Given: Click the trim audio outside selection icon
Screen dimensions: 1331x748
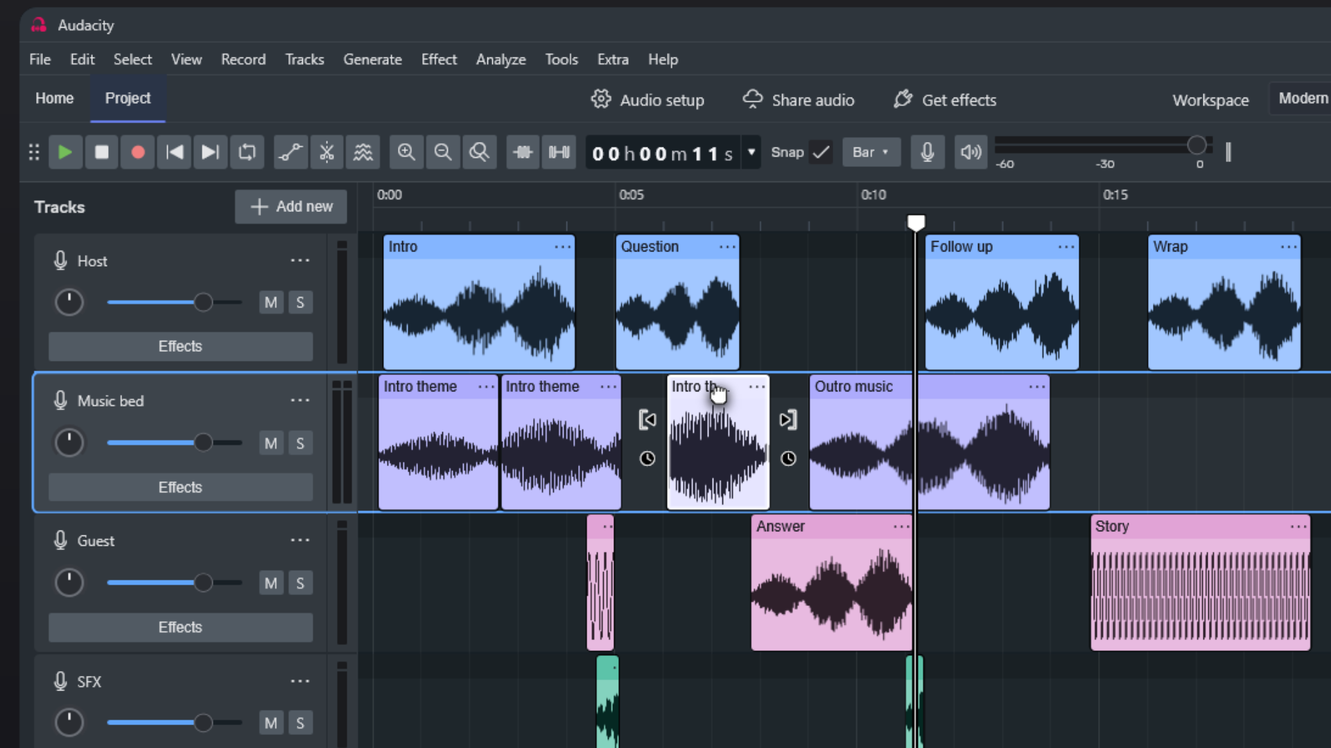Looking at the screenshot, I should pyautogui.click(x=523, y=152).
